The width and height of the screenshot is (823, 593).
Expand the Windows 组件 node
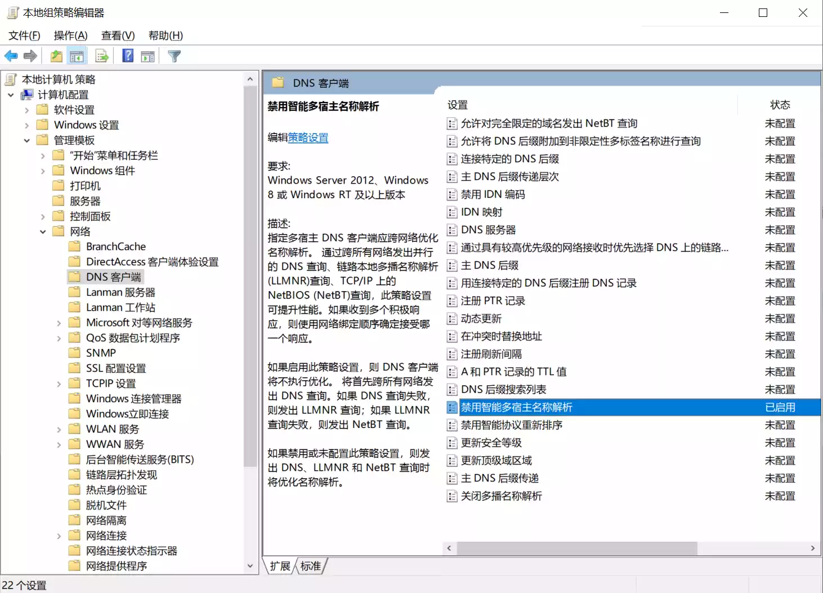(43, 171)
